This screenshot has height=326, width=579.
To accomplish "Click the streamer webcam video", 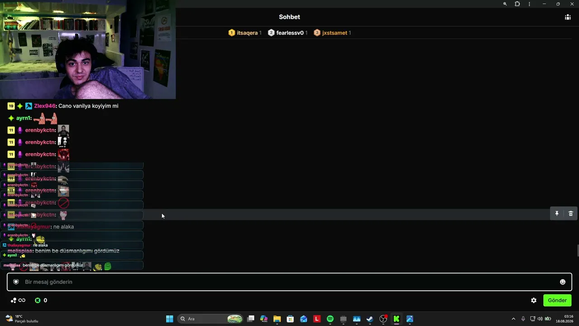I will [x=88, y=49].
